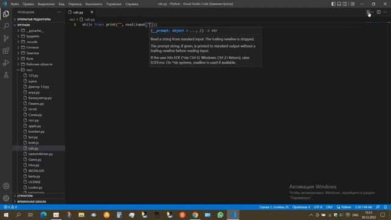Open the Run and Debug view
Screen dimensions: 391x220
click(x=6, y=63)
